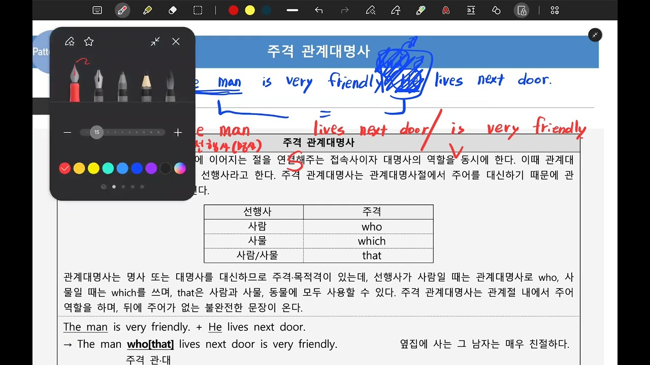The image size is (650, 365).
Task: Select the red color swatch
Action: coord(64,168)
